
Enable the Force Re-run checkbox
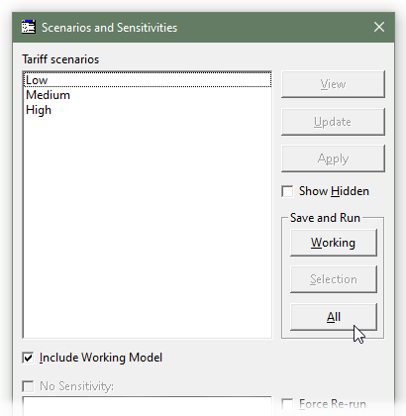coord(287,404)
